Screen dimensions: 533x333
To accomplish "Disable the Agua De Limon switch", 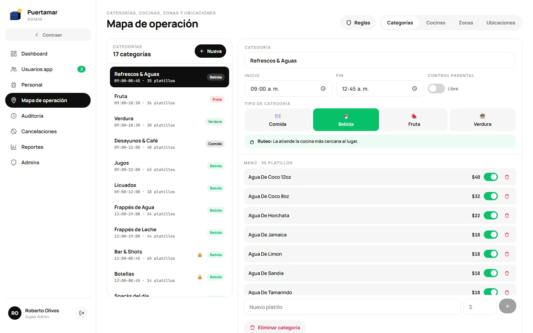I will (491, 254).
